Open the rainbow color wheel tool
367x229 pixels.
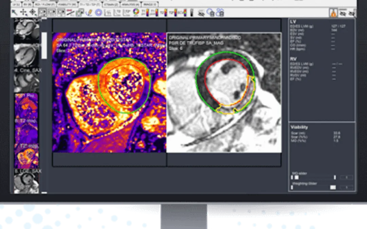pos(136,13)
